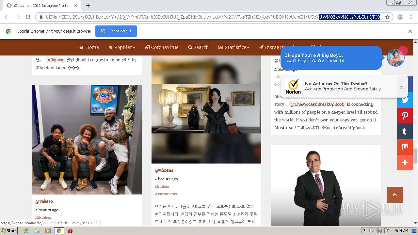Open Opera from taskbar
The image size is (418, 235).
(x=70, y=231)
